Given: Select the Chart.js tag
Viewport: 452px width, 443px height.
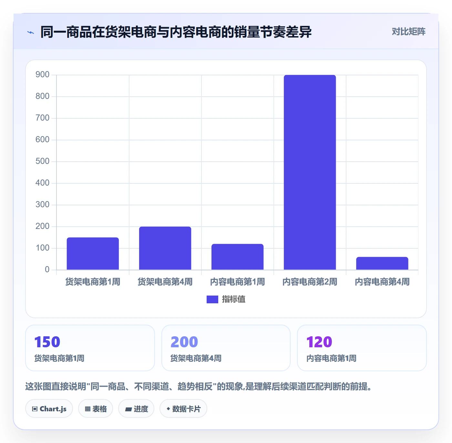Looking at the screenshot, I should pos(49,409).
